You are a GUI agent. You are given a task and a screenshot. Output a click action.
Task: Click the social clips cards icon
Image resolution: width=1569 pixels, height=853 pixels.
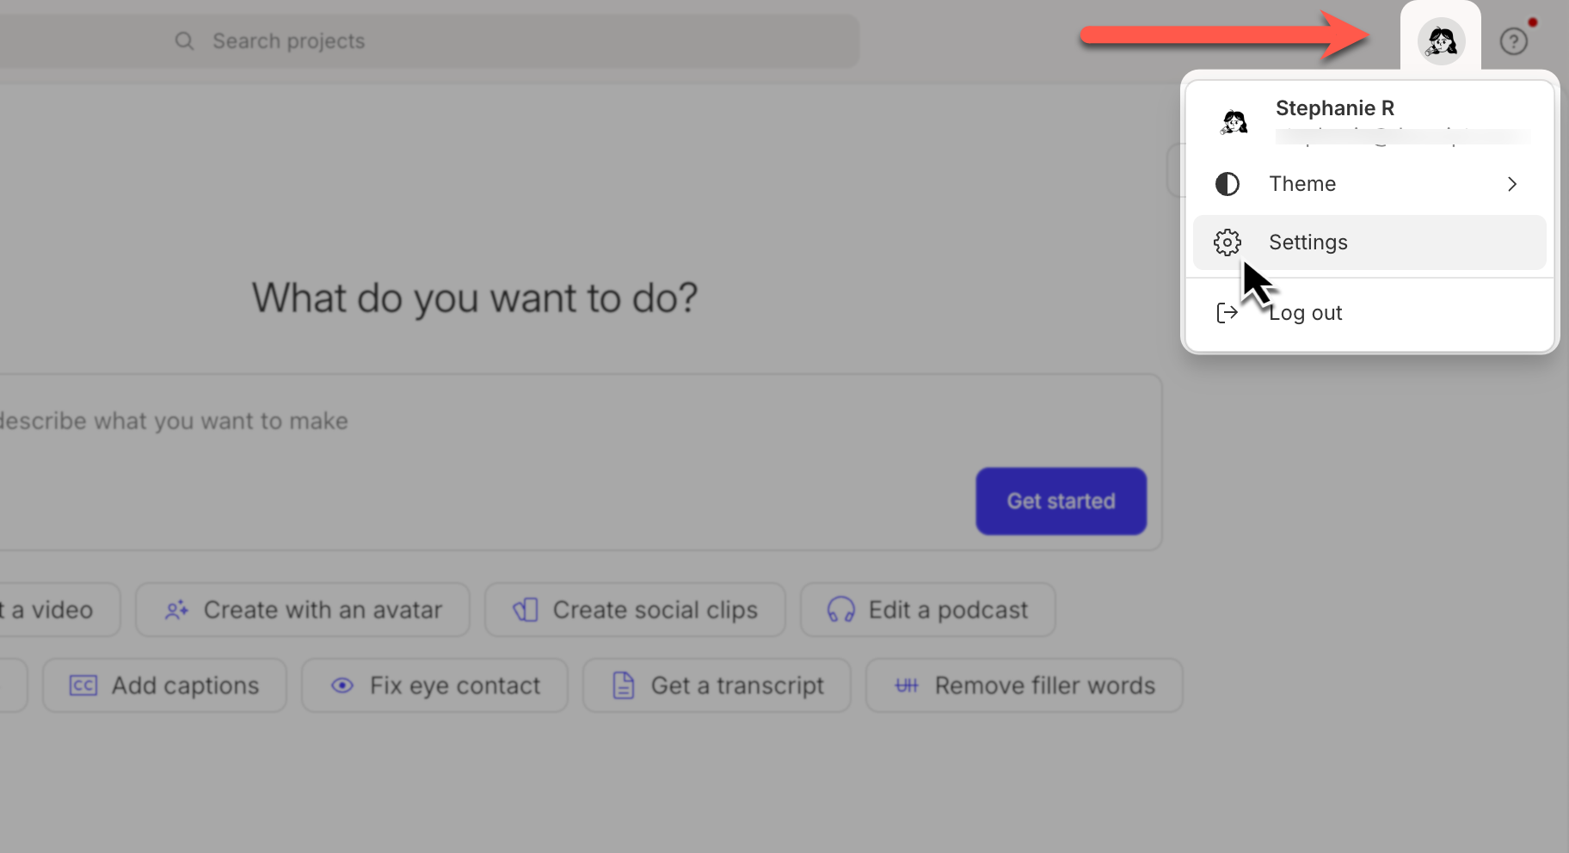(x=526, y=611)
